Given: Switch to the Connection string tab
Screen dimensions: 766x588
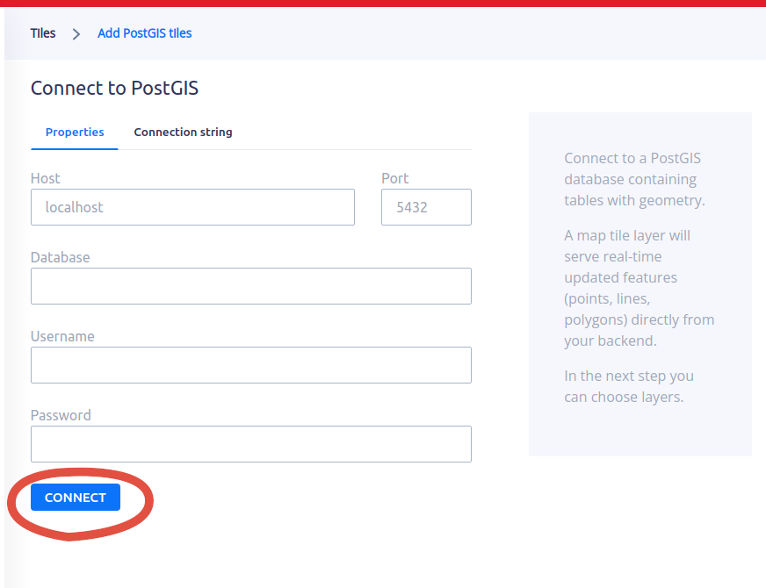Looking at the screenshot, I should pyautogui.click(x=183, y=133).
